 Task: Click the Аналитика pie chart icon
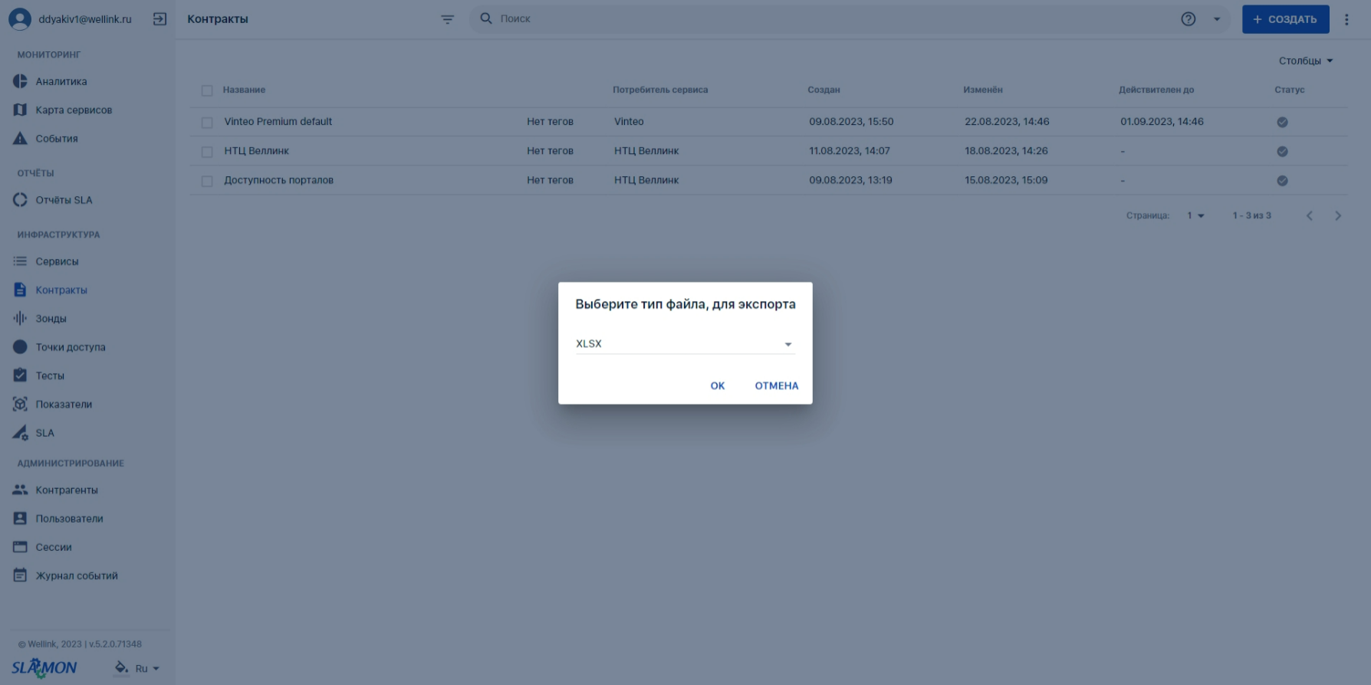[20, 81]
